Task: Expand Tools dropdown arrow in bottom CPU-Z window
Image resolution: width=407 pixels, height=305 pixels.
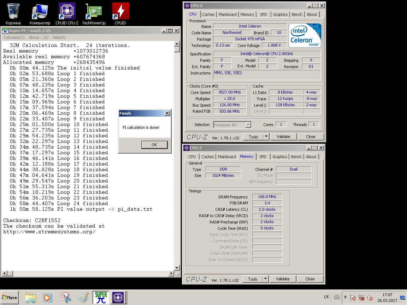Action: click(x=265, y=279)
